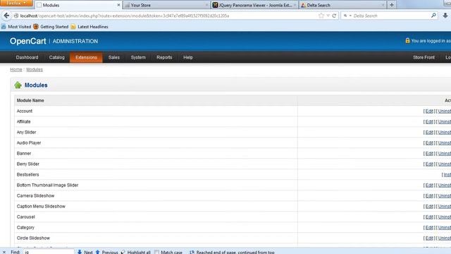The image size is (451, 254).
Task: Switch to the Your Store tab
Action: pyautogui.click(x=166, y=5)
